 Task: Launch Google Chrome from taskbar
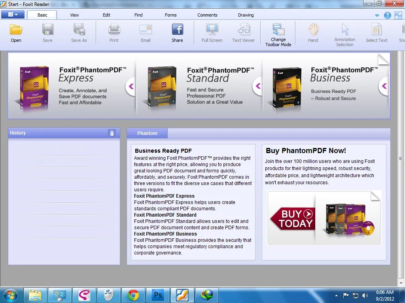[x=133, y=295]
